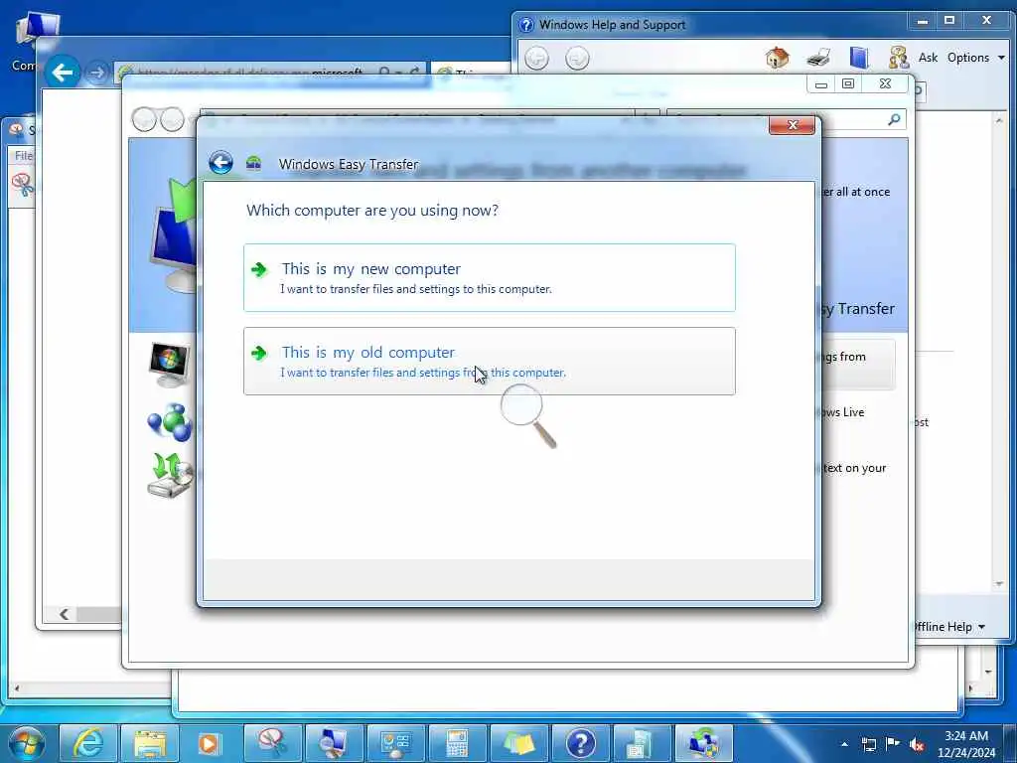Click the floating Magnifier lens icon
Image resolution: width=1017 pixels, height=763 pixels.
click(528, 415)
